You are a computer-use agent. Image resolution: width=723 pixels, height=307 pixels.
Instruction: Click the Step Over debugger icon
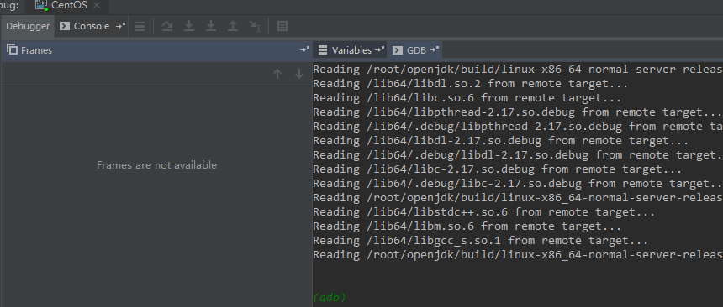(x=167, y=26)
